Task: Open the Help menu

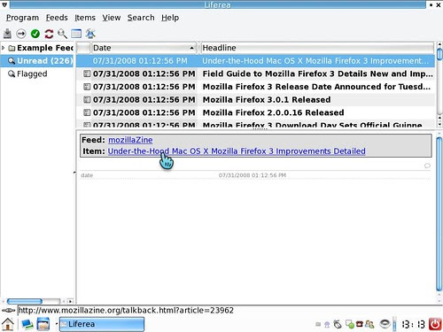Action: tap(170, 18)
